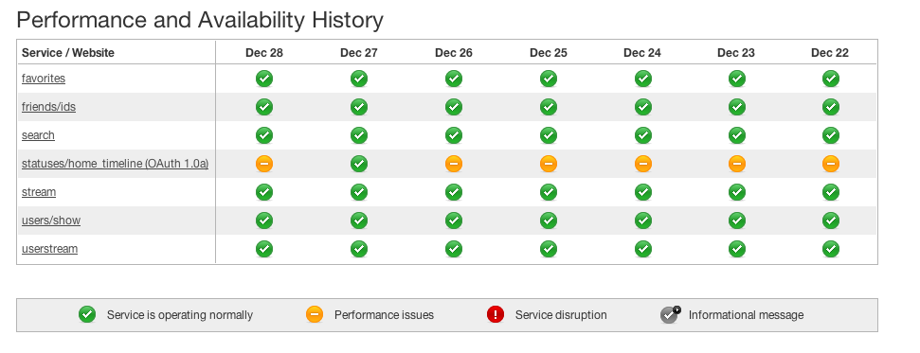Click favorites status icon for Dec 22
920x353 pixels.
(x=831, y=79)
